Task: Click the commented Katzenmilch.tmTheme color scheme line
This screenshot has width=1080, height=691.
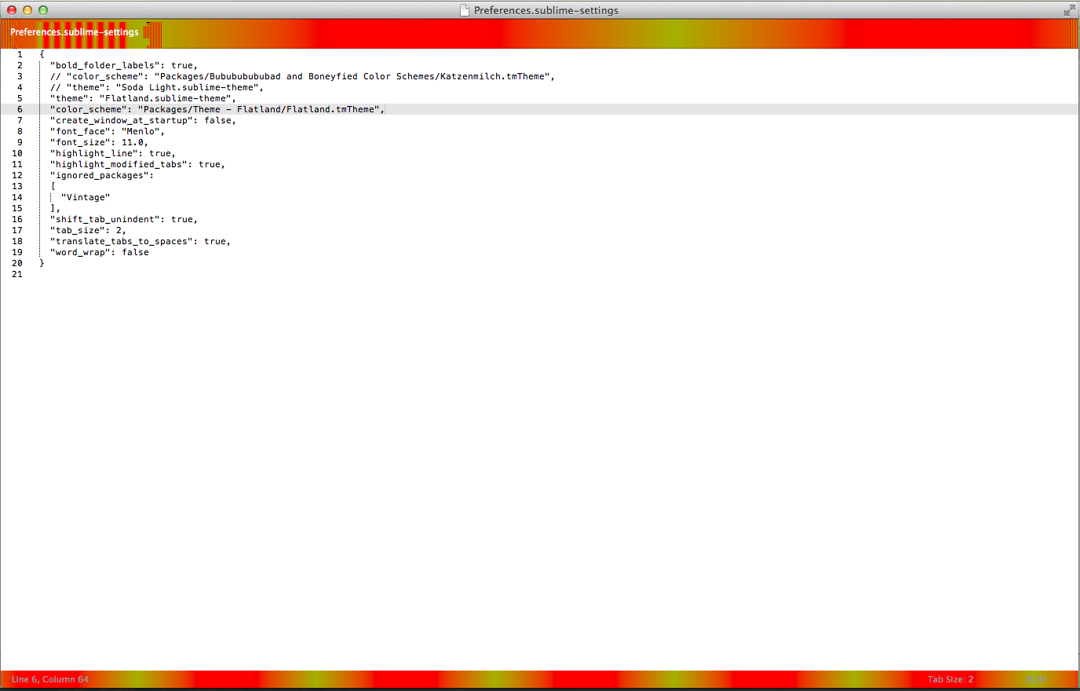Action: pos(303,77)
